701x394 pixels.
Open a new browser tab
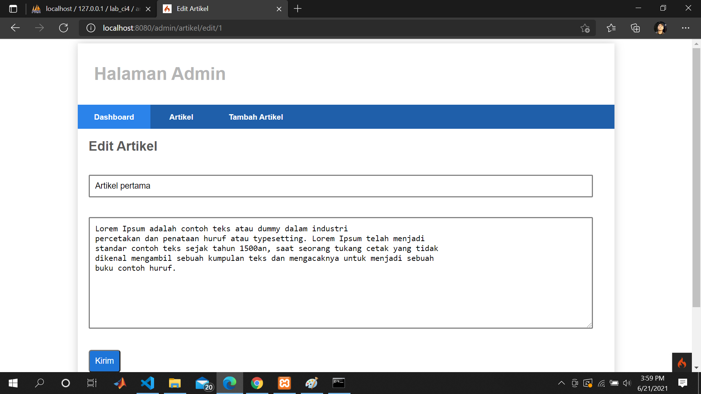click(x=298, y=9)
